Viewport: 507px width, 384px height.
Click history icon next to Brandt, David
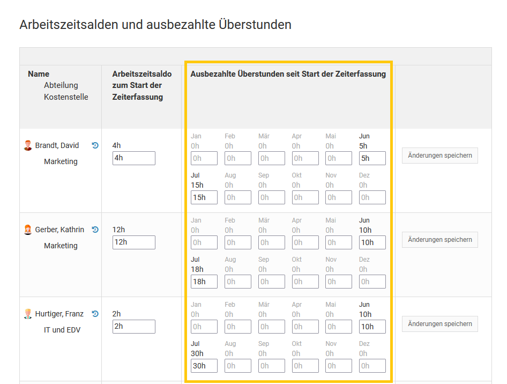[x=95, y=145]
